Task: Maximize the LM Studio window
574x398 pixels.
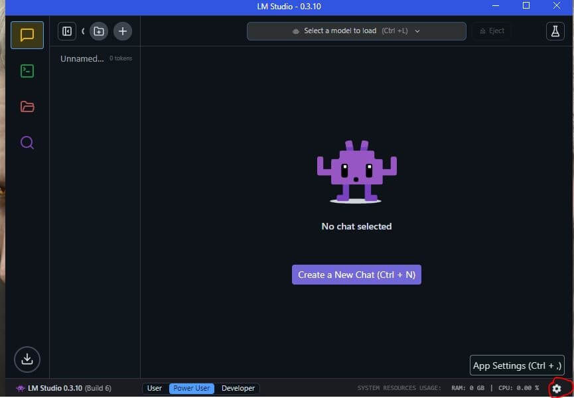Action: tap(526, 6)
